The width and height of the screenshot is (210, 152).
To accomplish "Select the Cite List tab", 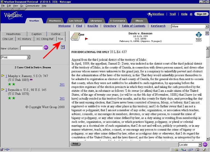I will 8,39.
